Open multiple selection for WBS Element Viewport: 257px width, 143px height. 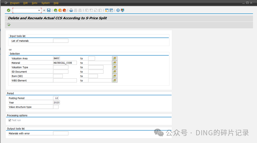115,81
